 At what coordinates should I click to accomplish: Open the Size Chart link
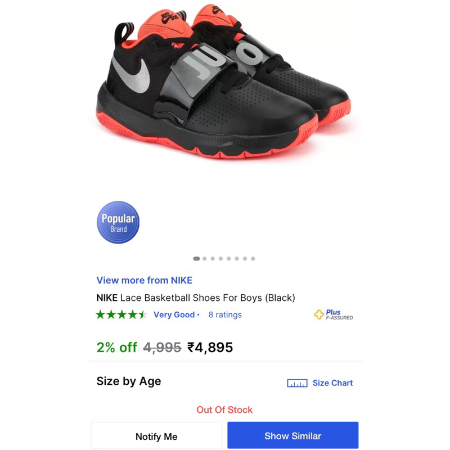332,383
